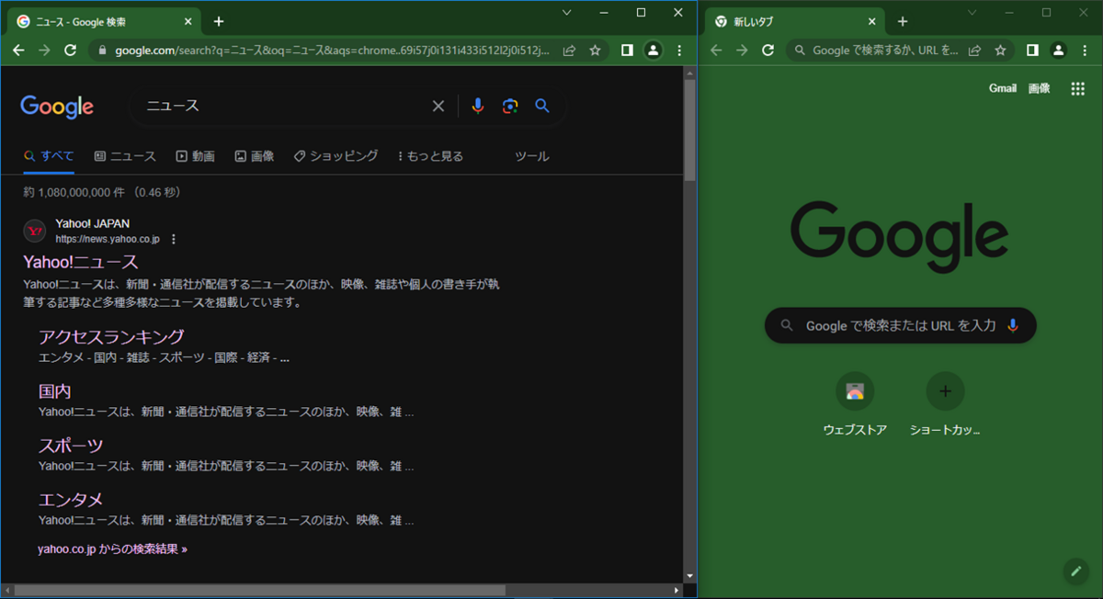Screen dimensions: 1103x599
Task: Select the ニュース - Google 検索 browser tab
Action: coord(103,21)
